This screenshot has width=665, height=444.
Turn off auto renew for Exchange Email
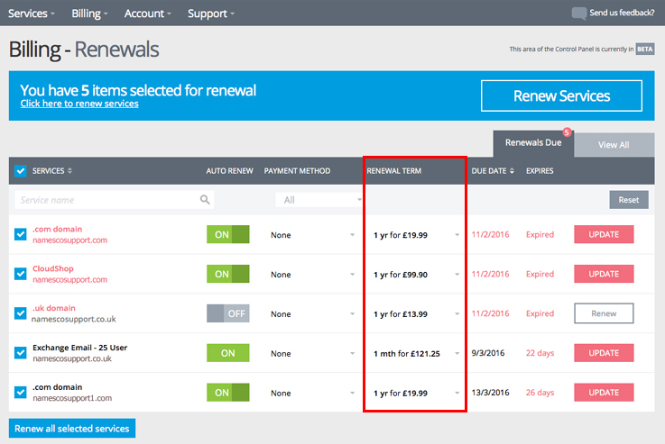click(227, 353)
